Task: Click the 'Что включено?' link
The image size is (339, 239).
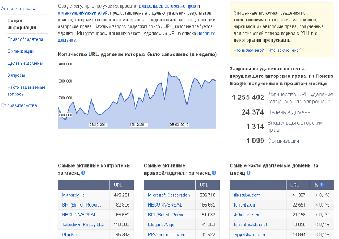Action: tap(248, 50)
